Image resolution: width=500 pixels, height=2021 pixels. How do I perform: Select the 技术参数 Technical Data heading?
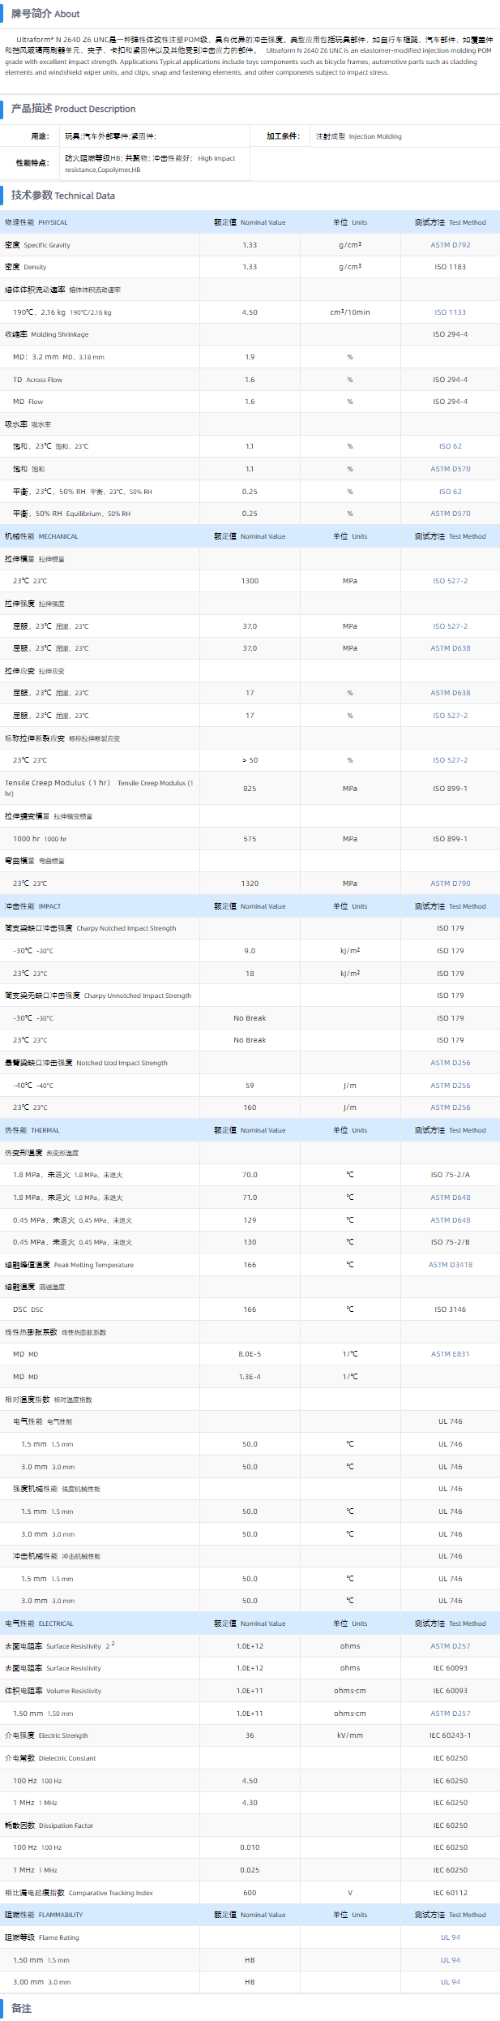click(x=63, y=196)
